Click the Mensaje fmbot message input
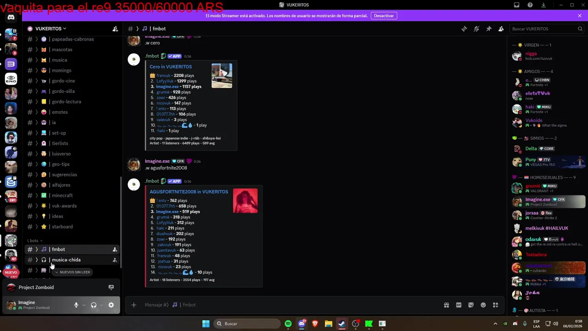 (x=289, y=305)
